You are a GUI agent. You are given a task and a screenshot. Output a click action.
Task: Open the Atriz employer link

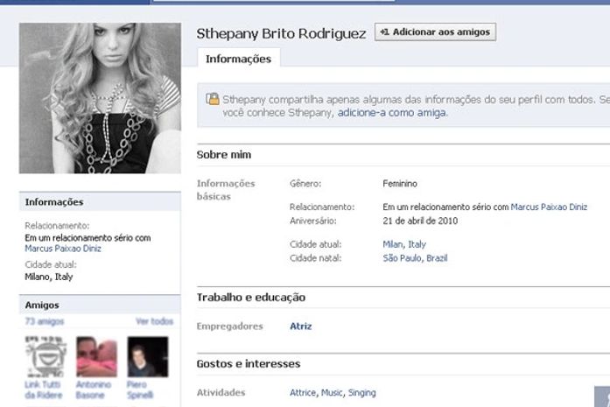point(301,326)
